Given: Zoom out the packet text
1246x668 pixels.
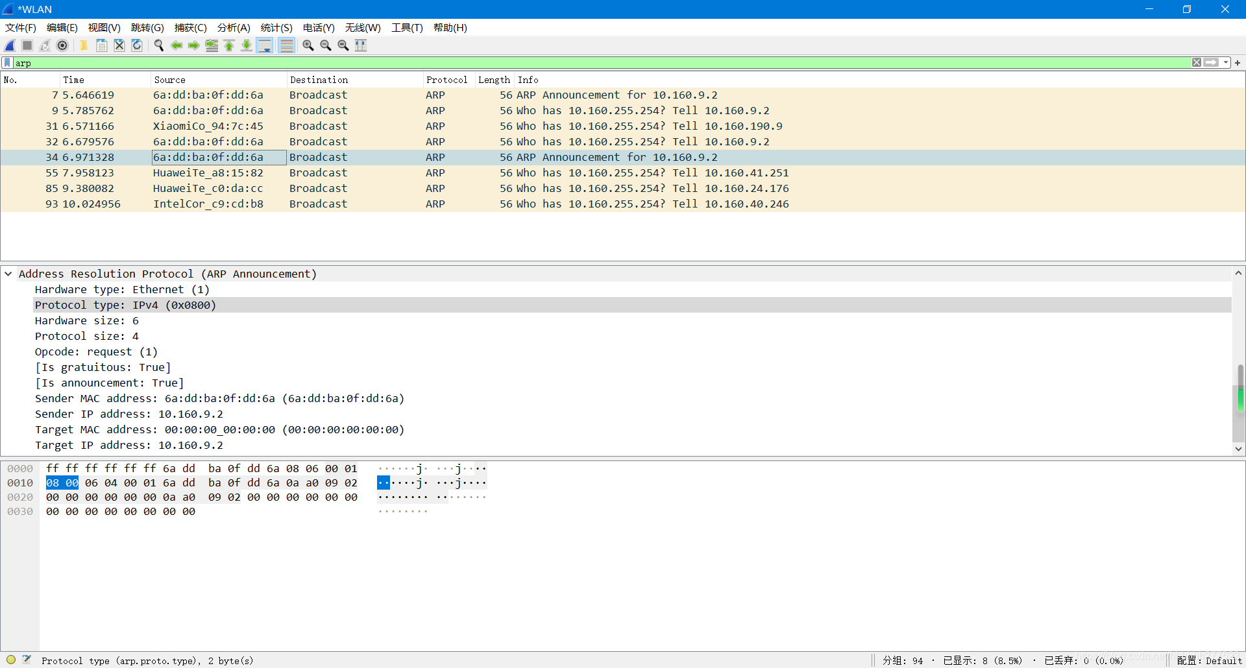Looking at the screenshot, I should tap(326, 45).
